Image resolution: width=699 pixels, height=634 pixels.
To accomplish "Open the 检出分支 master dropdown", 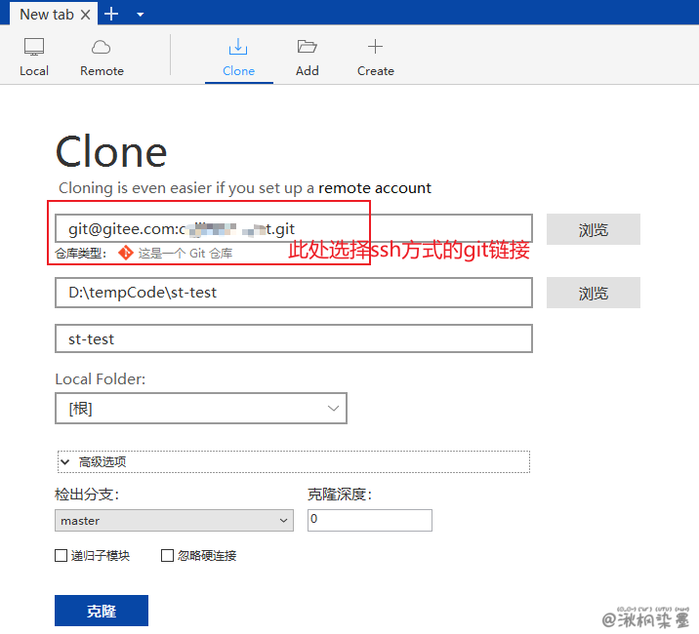I will [x=174, y=521].
